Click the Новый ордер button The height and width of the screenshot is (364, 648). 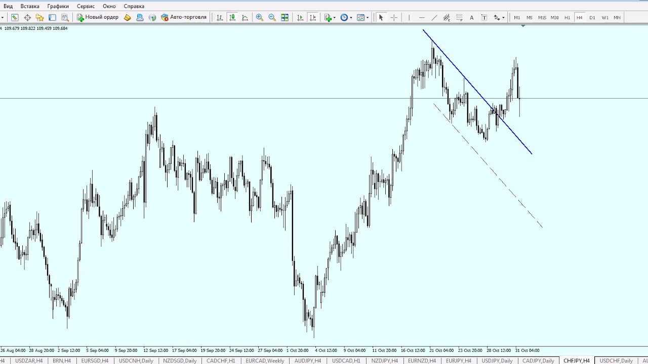tap(98, 17)
